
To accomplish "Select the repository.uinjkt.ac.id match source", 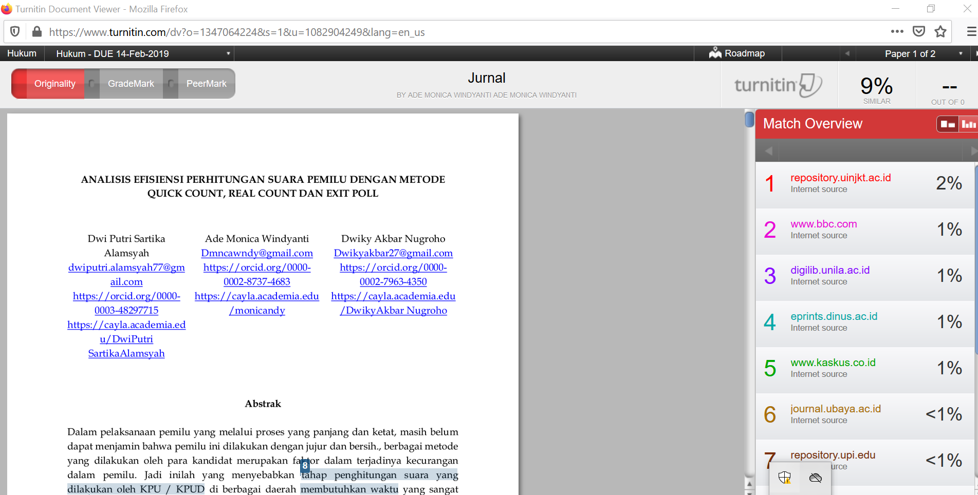I will pos(840,178).
